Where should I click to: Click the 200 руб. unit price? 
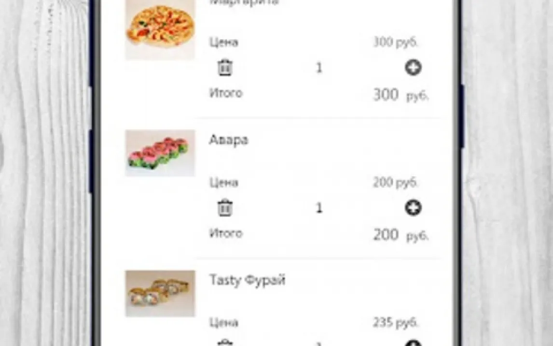[396, 183]
